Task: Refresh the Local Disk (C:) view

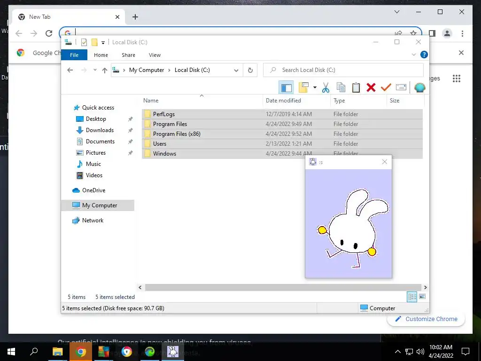Action: (250, 71)
